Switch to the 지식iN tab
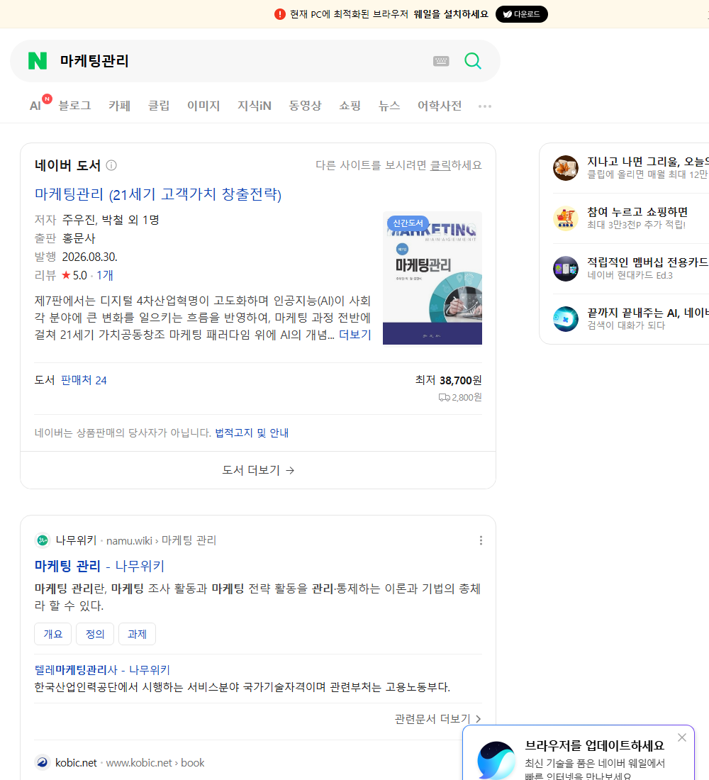 point(255,106)
